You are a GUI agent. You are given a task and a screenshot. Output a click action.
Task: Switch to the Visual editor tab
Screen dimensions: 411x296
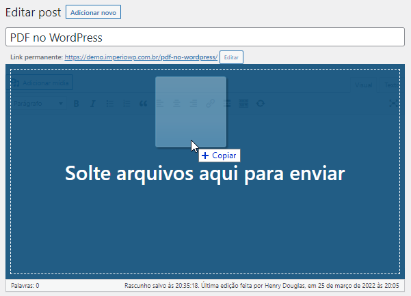click(364, 85)
